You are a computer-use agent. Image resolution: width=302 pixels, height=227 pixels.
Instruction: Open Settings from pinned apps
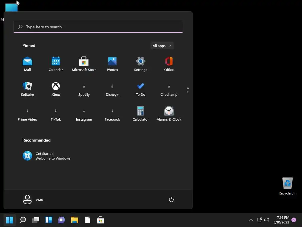coord(141,64)
